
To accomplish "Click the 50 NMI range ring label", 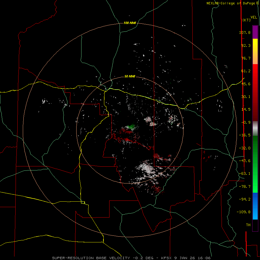I will 130,76.
